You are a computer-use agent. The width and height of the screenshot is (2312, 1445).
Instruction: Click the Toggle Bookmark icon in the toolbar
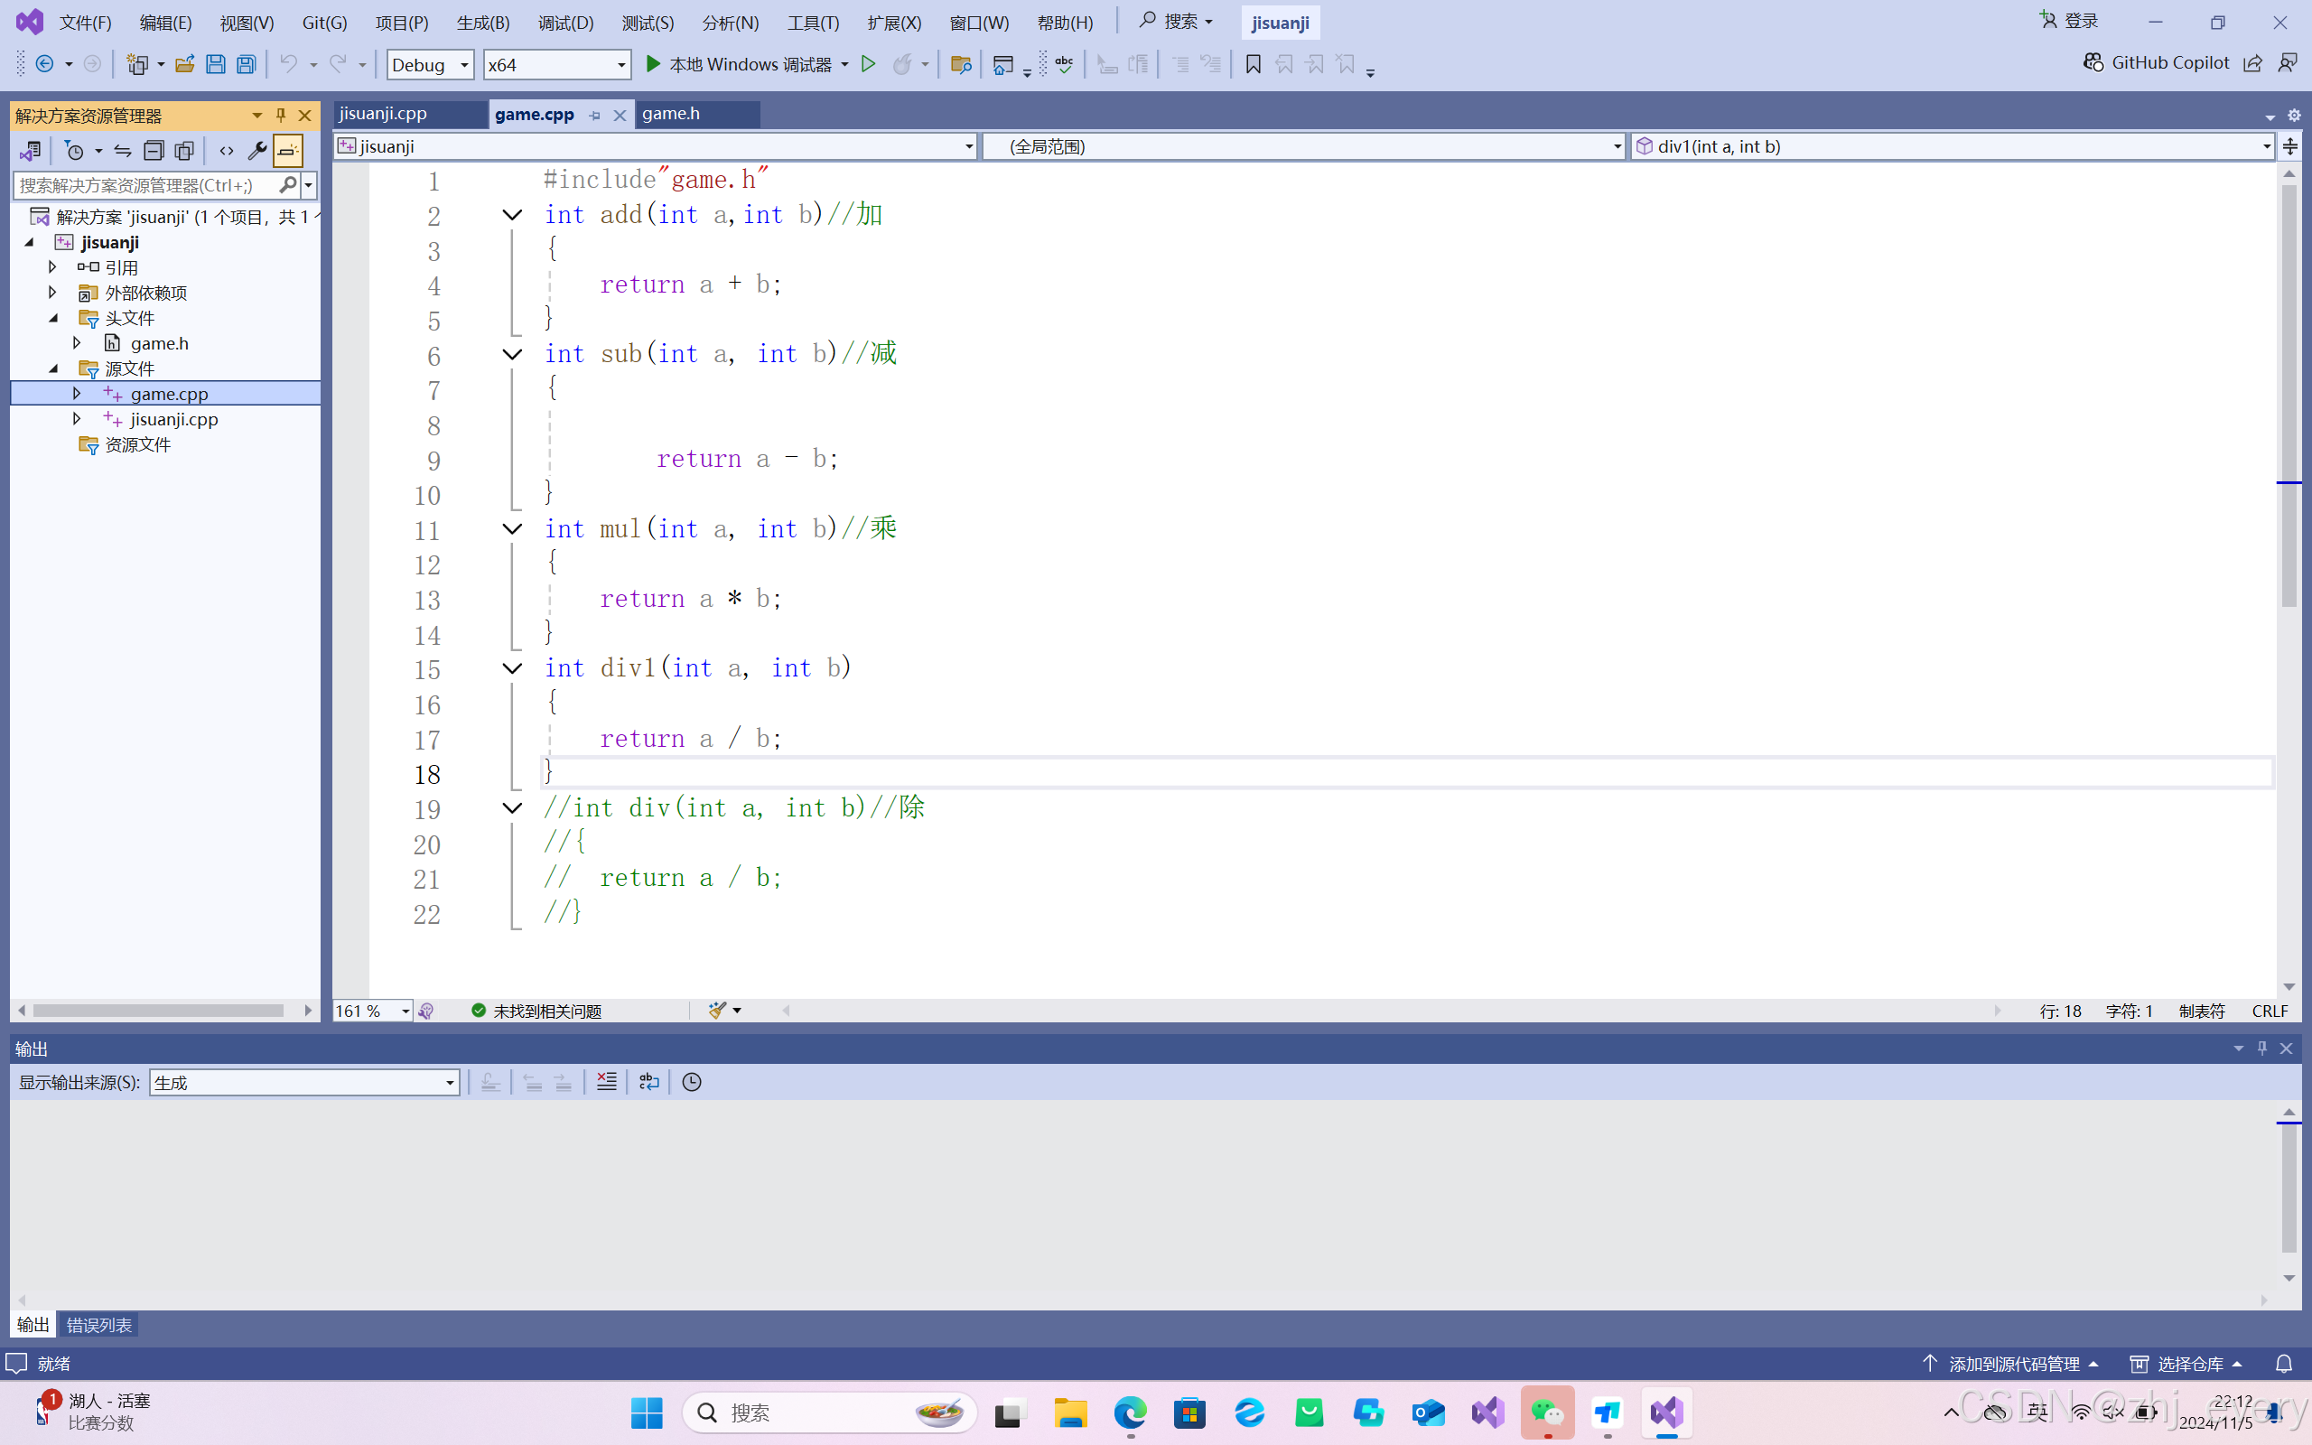pos(1253,64)
